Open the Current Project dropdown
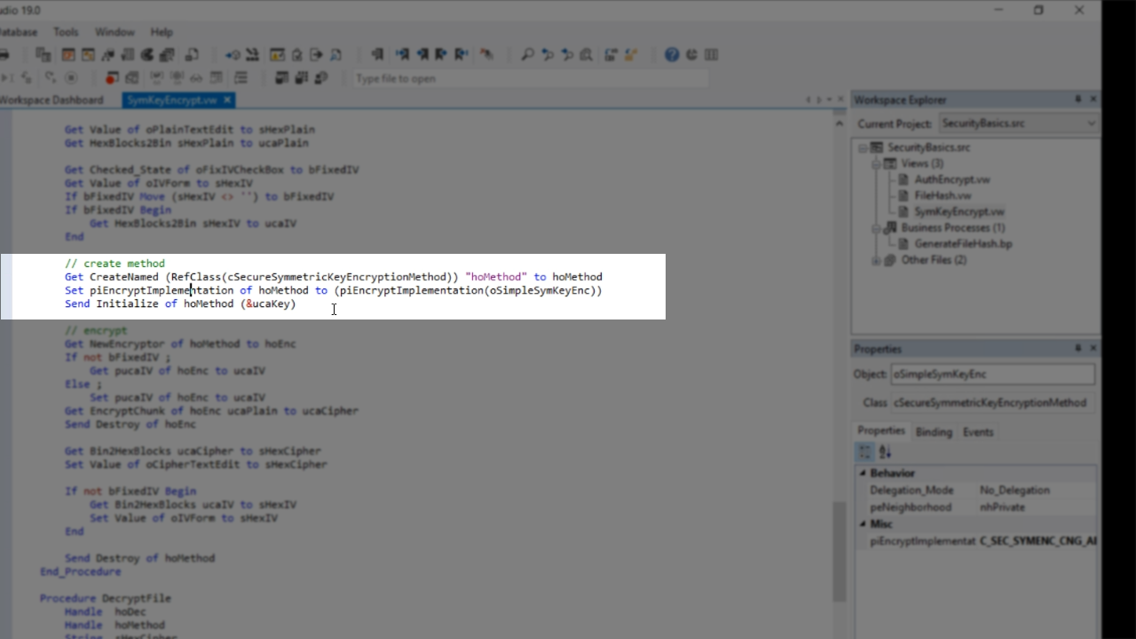The width and height of the screenshot is (1136, 639). coord(1091,123)
